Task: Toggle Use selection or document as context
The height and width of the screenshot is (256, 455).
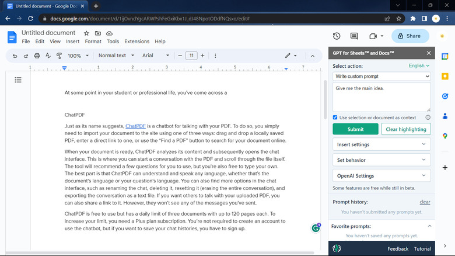Action: click(x=335, y=117)
